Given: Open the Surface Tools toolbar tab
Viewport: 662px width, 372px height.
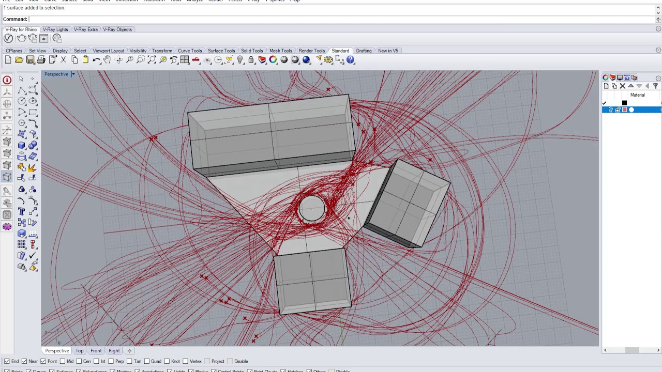Looking at the screenshot, I should (221, 51).
